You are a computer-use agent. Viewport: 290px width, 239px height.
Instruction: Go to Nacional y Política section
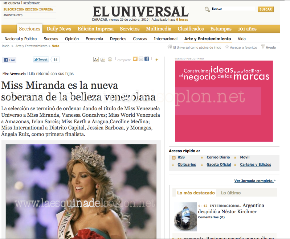[21, 39]
